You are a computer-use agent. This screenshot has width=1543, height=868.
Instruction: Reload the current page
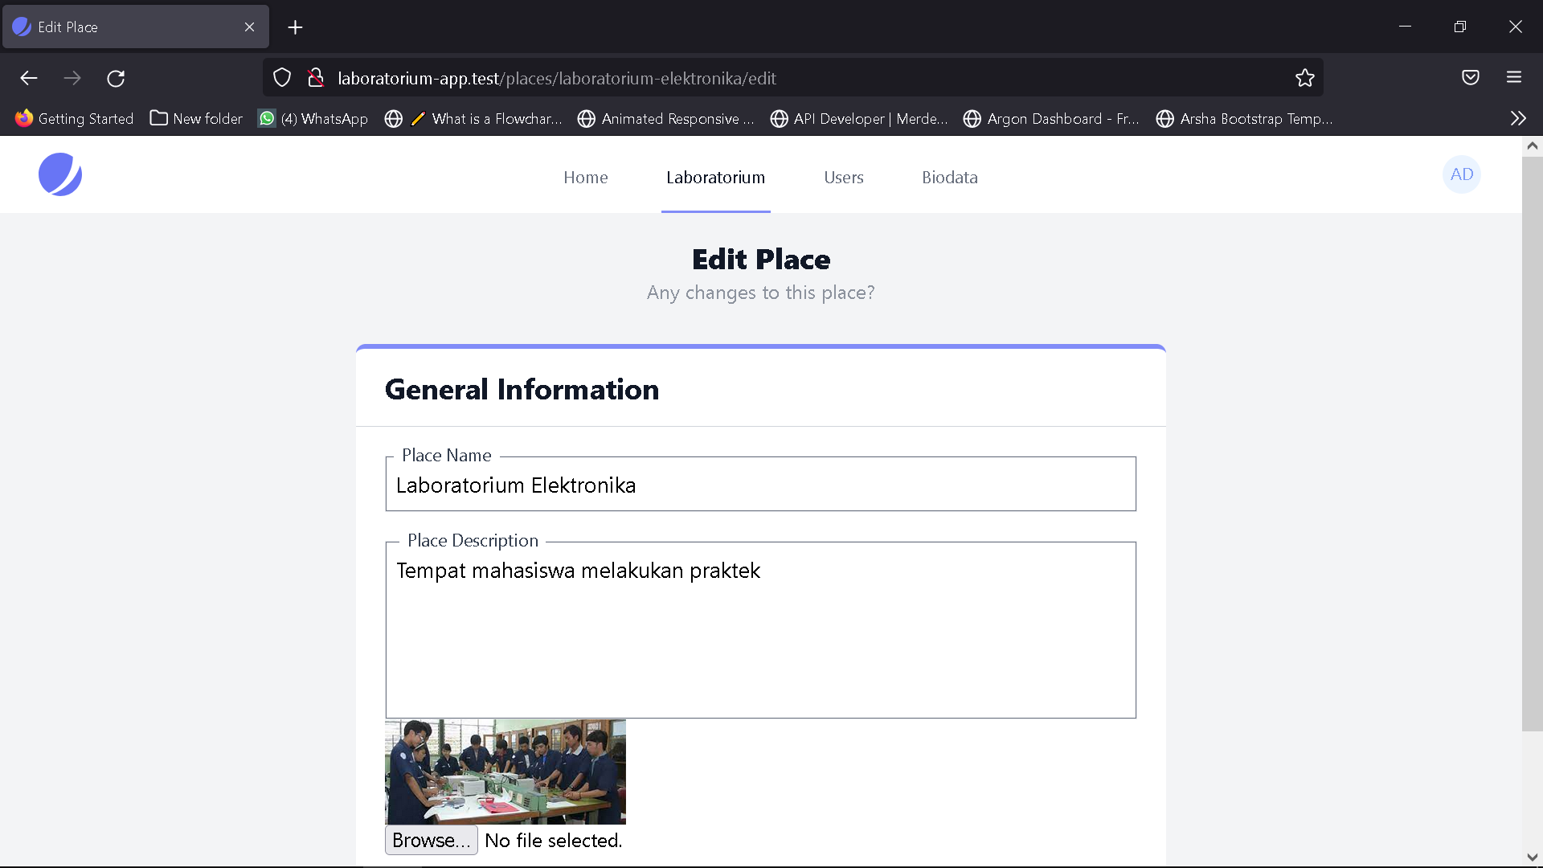click(116, 78)
